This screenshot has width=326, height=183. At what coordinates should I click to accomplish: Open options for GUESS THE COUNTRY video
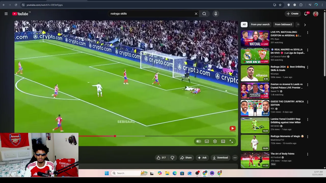[307, 102]
